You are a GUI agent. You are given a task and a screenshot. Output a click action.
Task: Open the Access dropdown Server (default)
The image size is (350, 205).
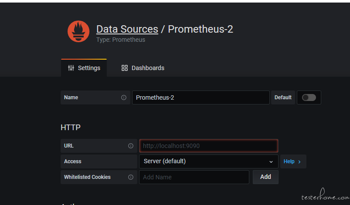(x=208, y=161)
